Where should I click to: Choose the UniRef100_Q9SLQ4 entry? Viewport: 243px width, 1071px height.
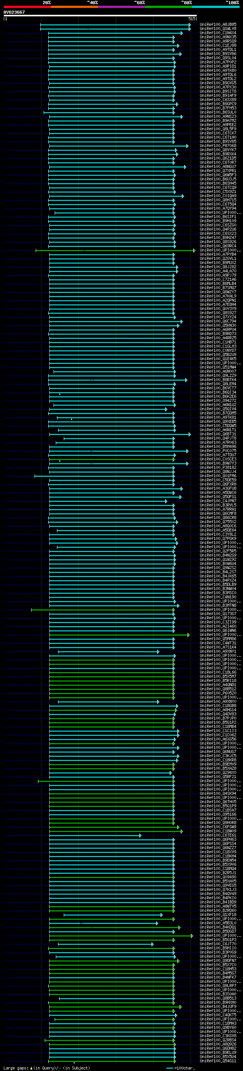pos(218,58)
